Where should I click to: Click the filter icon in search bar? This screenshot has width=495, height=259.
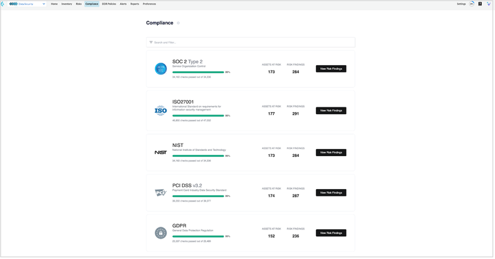[x=151, y=42]
